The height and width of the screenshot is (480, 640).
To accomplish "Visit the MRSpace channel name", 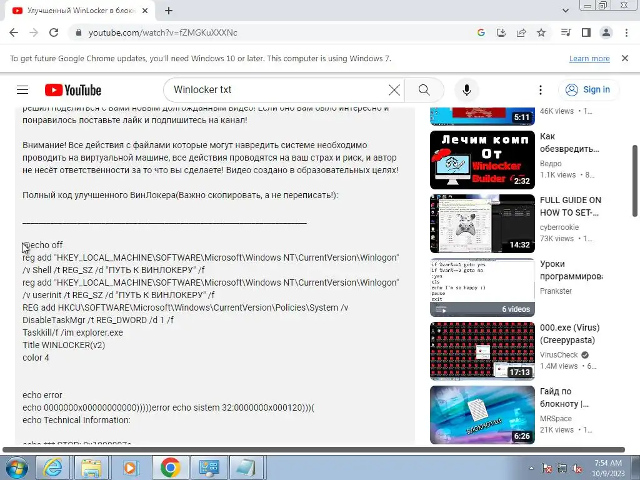I will [x=556, y=418].
